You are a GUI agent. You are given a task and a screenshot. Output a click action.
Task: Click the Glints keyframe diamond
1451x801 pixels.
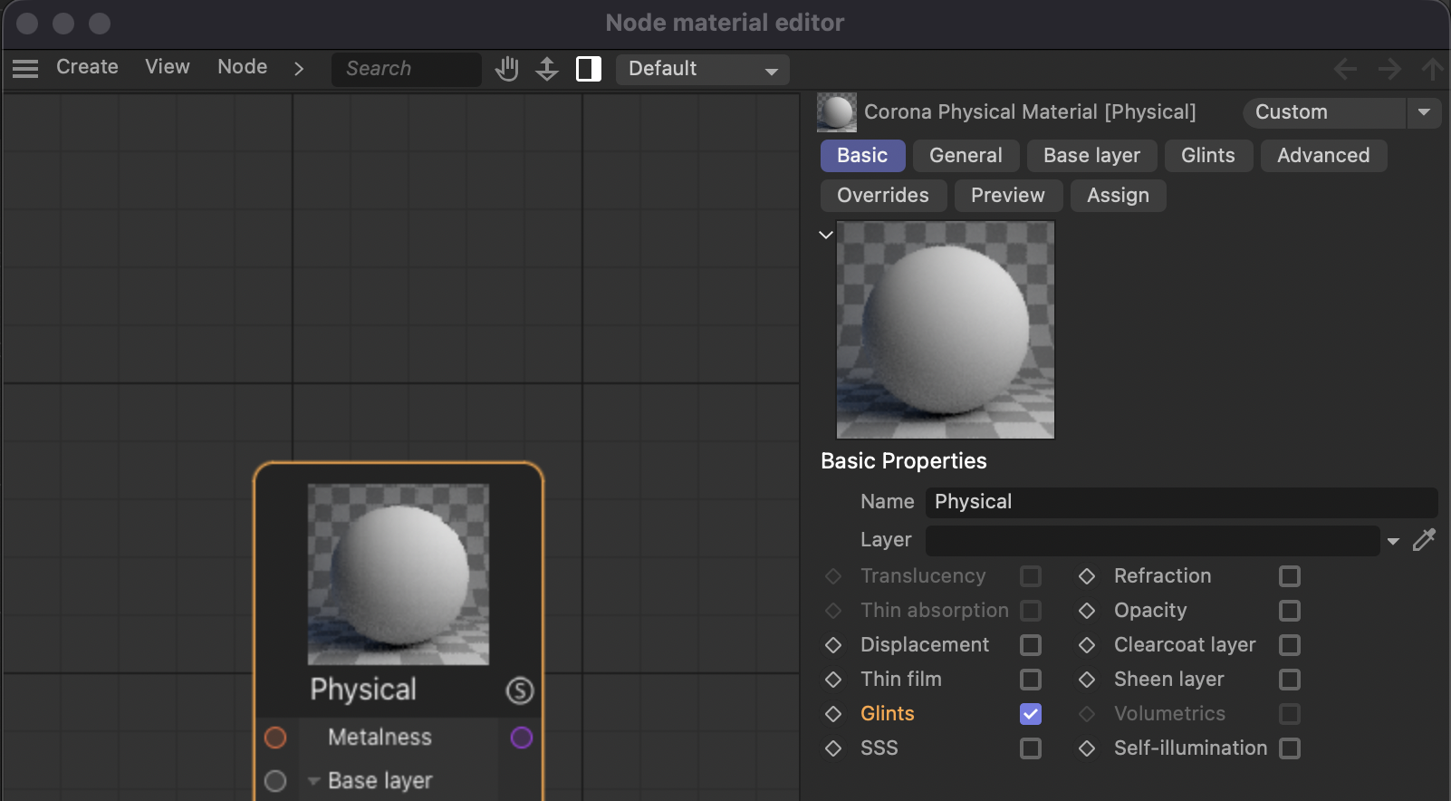point(833,714)
